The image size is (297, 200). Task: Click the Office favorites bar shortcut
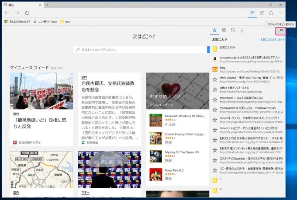17,21
